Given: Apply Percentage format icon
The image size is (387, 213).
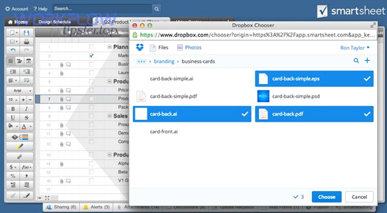Looking at the screenshot, I should [x=13, y=176].
